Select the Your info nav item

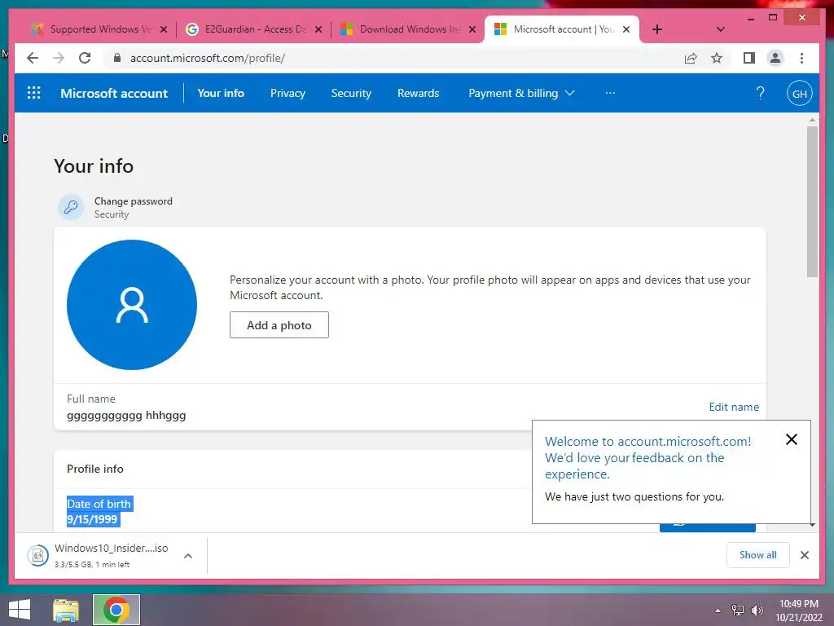click(221, 93)
